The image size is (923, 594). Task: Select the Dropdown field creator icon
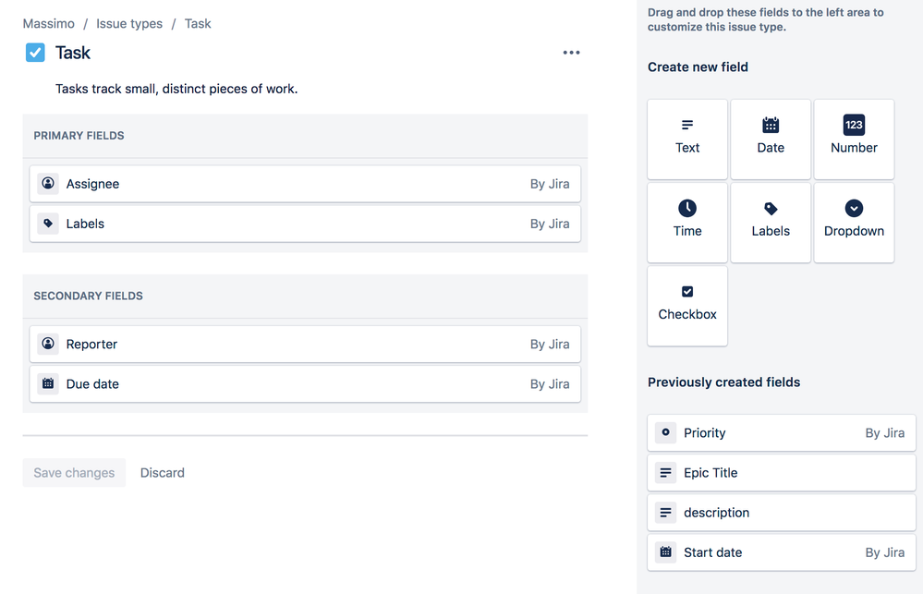(x=853, y=208)
